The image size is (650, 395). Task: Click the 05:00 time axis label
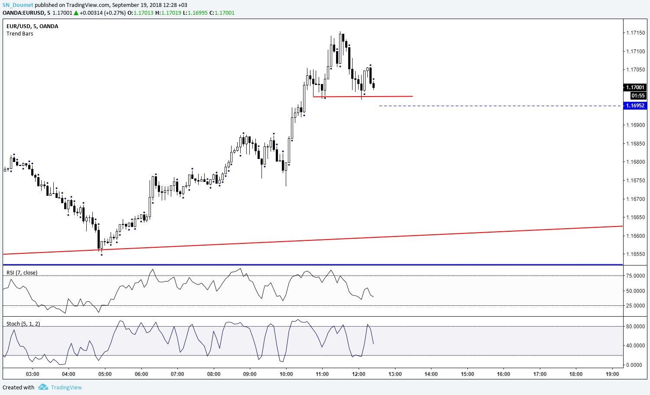click(105, 374)
